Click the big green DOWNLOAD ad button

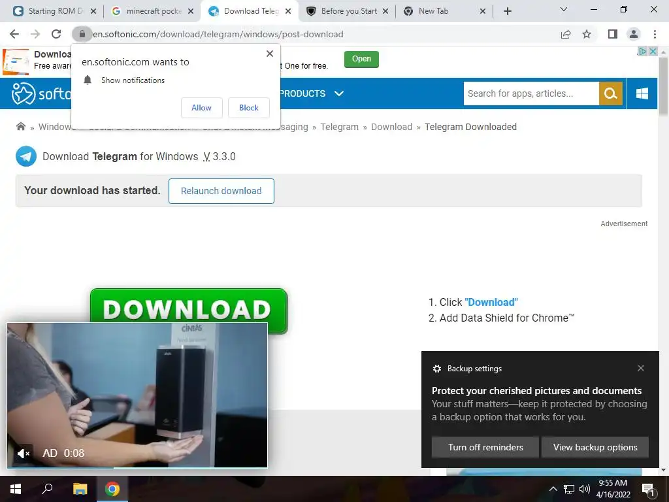(189, 306)
